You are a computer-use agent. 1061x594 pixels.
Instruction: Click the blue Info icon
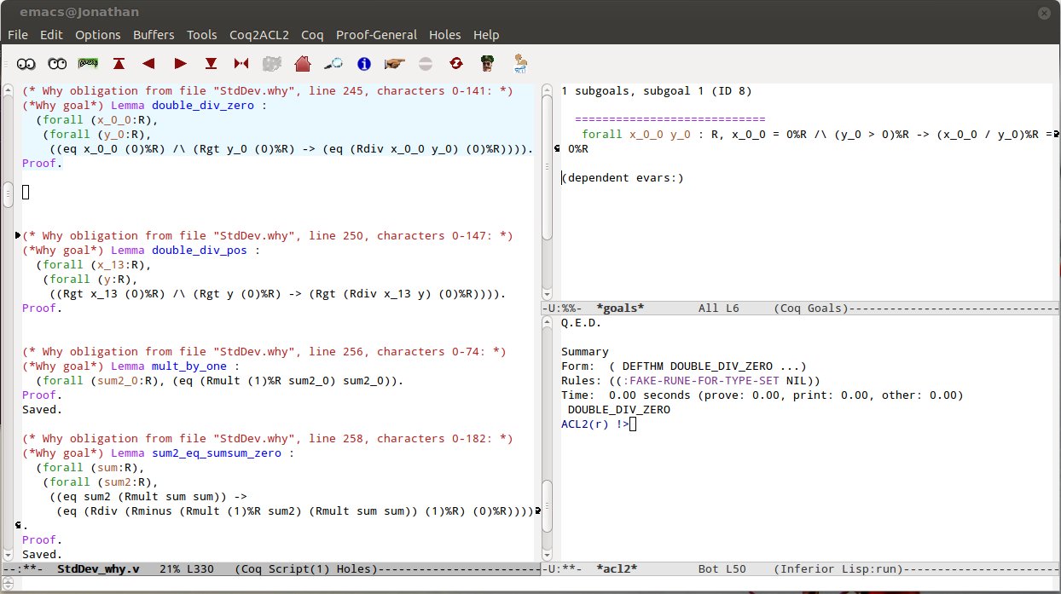(x=364, y=63)
